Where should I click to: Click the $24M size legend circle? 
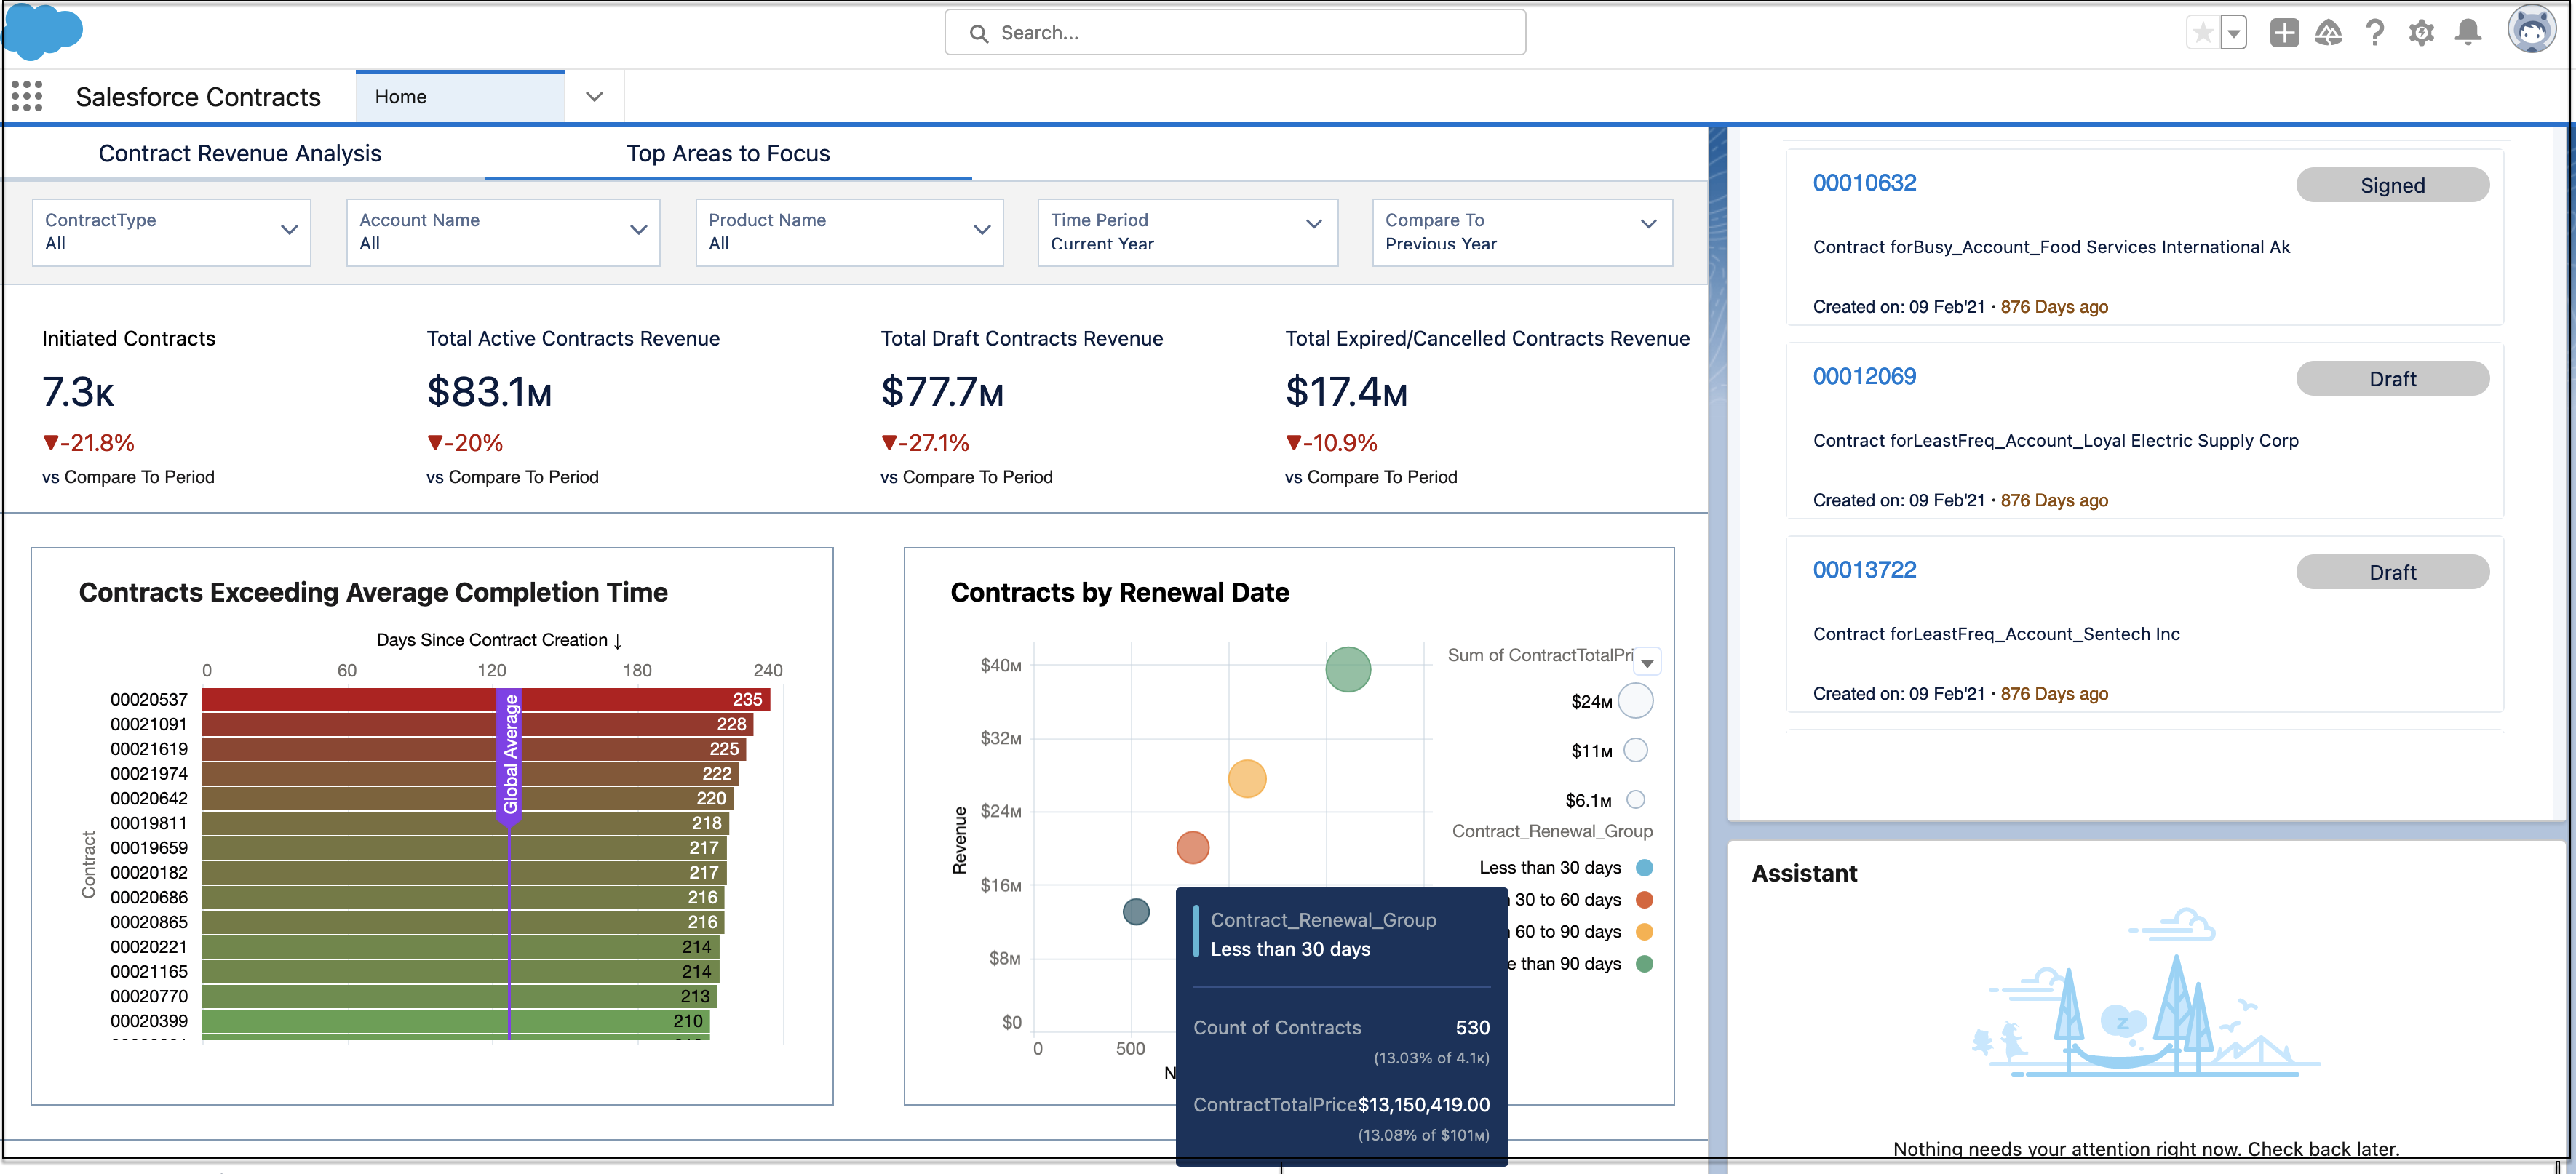(1635, 701)
